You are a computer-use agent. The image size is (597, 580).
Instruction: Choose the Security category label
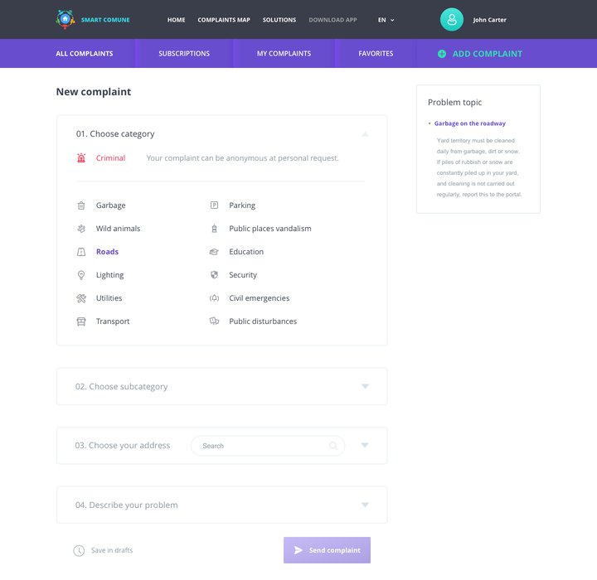point(243,275)
